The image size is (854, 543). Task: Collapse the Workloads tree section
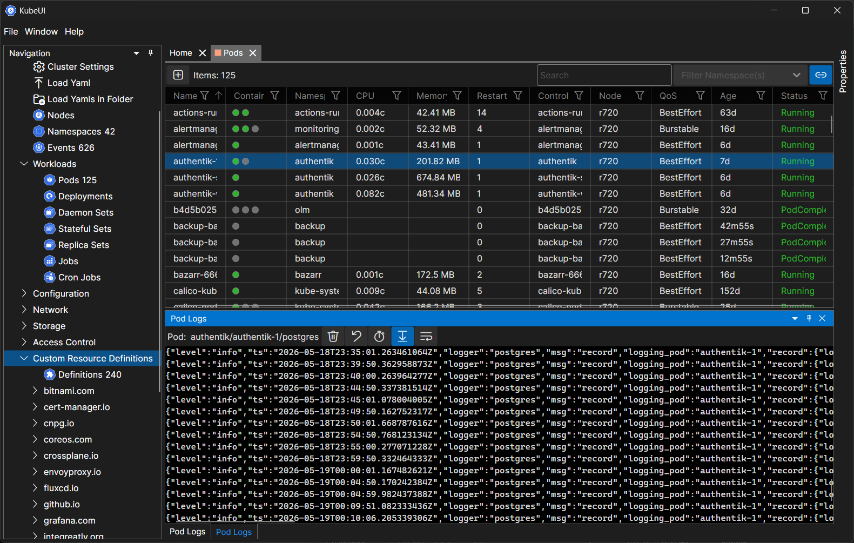(x=24, y=164)
